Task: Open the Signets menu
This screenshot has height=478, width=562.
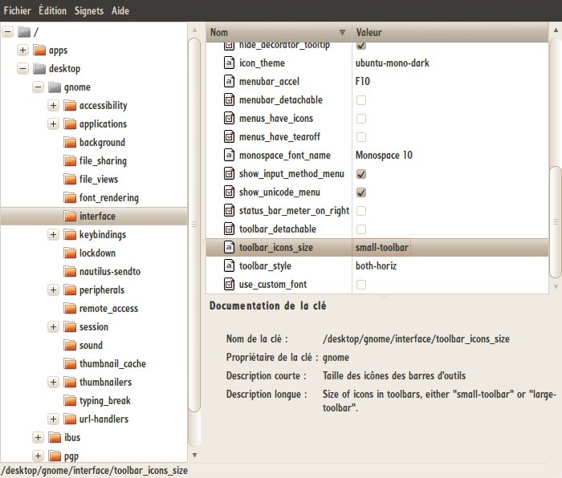Action: point(89,11)
